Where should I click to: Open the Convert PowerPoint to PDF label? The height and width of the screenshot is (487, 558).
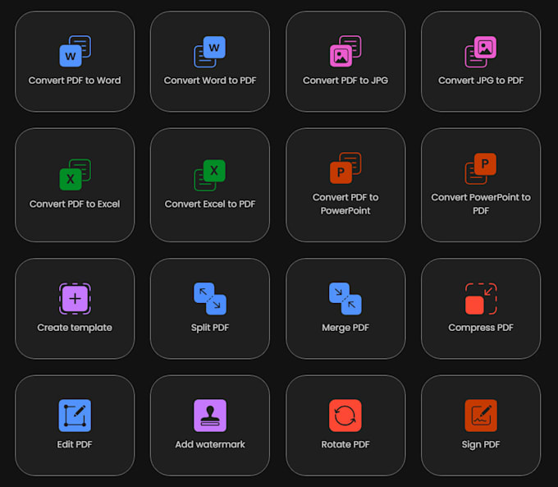click(x=481, y=204)
